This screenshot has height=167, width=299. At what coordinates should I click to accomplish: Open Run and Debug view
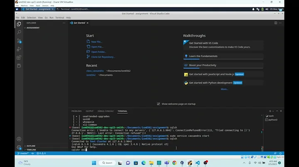(x=19, y=49)
